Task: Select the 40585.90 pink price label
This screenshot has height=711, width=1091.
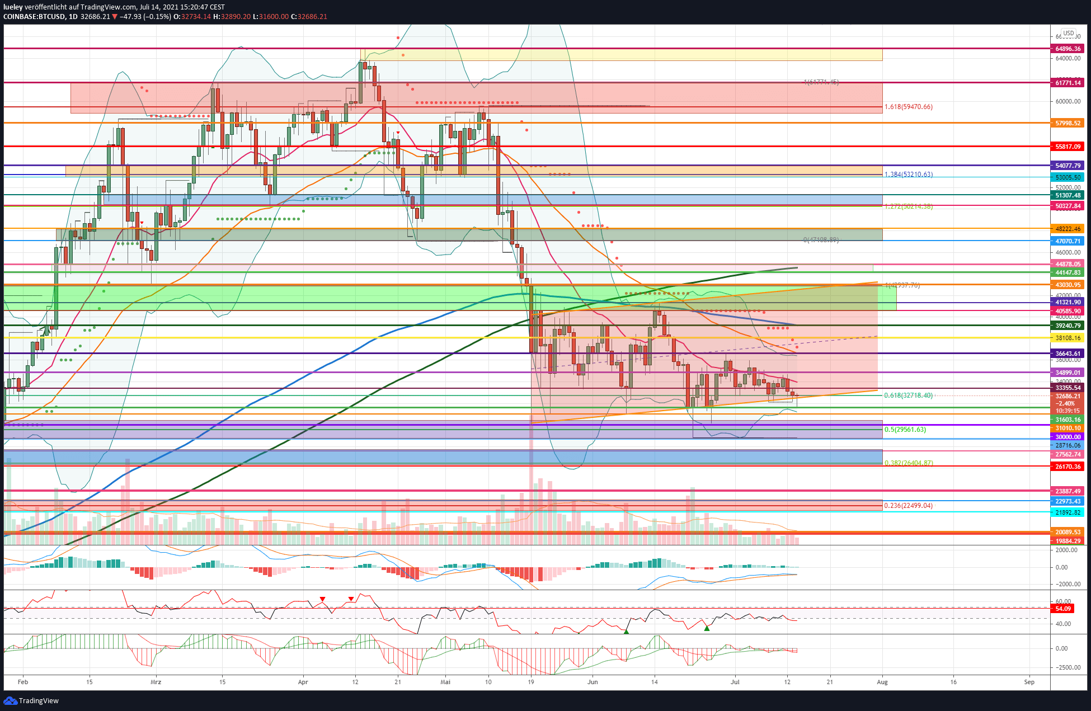Action: pos(1068,311)
